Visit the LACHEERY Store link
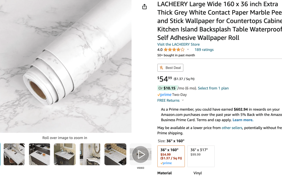 coord(178,44)
